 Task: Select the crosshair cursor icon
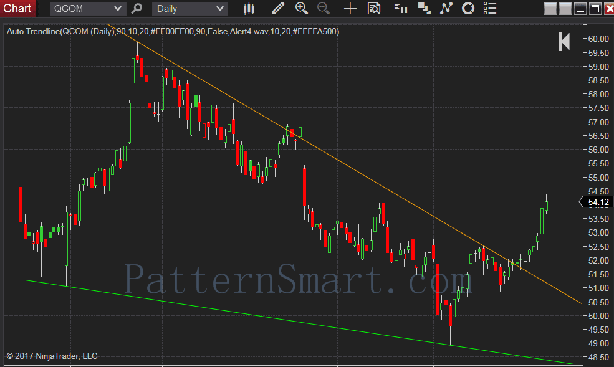point(350,8)
